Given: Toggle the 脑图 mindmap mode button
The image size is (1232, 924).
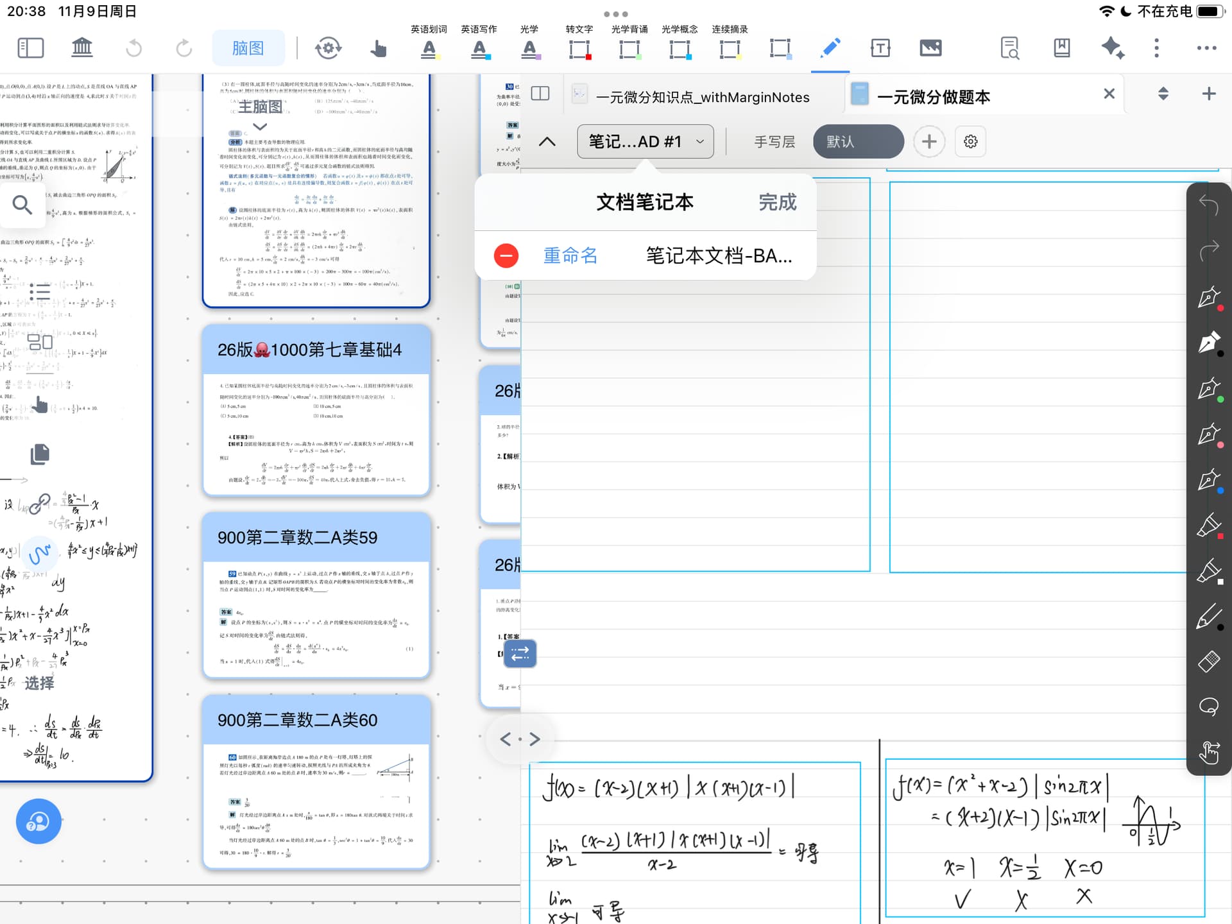Looking at the screenshot, I should coord(248,48).
